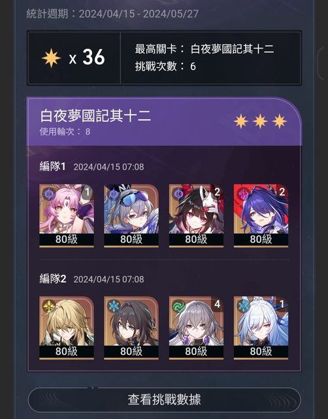Tap the Imaginary element icon on blonde character
Screen dimensions: 328x419
[x=49, y=306]
